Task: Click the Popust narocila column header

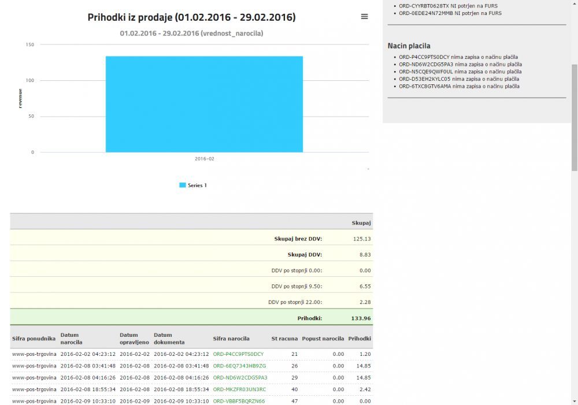Action: (323, 339)
